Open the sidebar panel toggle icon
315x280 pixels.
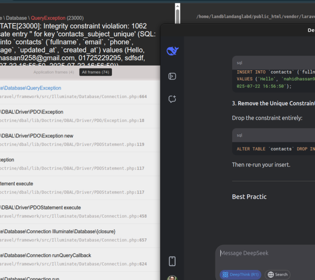[x=172, y=76]
